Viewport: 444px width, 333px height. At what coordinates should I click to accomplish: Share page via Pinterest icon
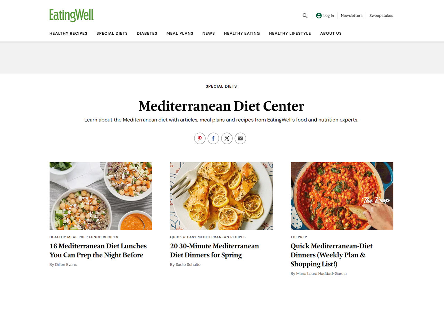click(200, 138)
